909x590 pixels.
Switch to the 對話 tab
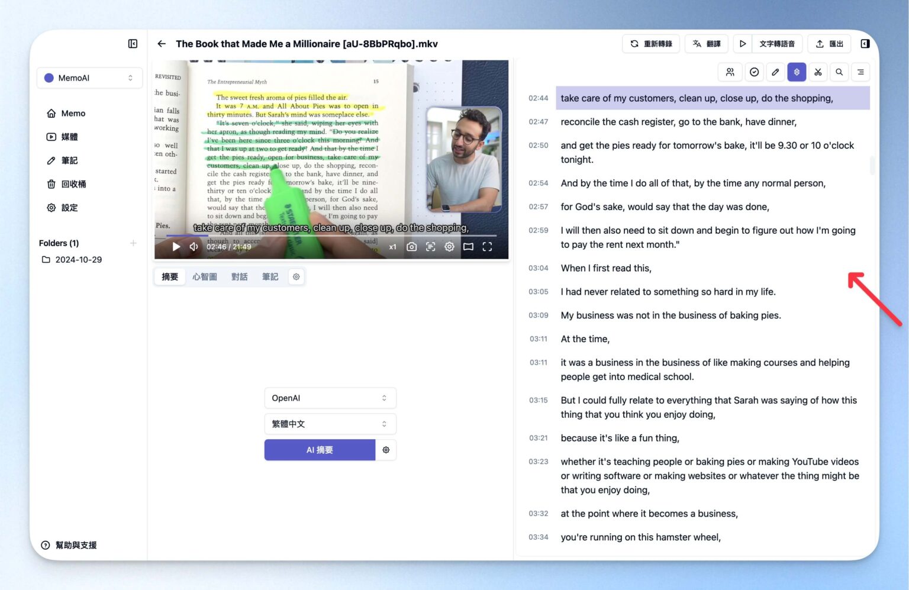[239, 277]
